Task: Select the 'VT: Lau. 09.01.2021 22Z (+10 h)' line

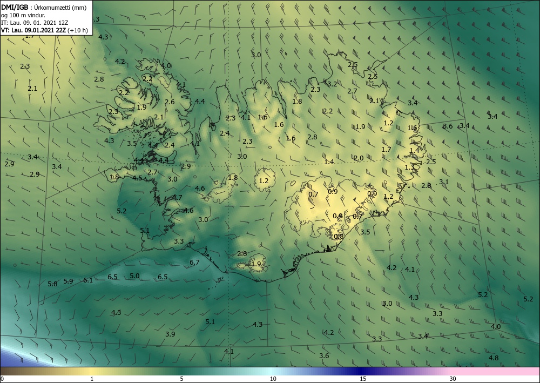Action: (44, 30)
